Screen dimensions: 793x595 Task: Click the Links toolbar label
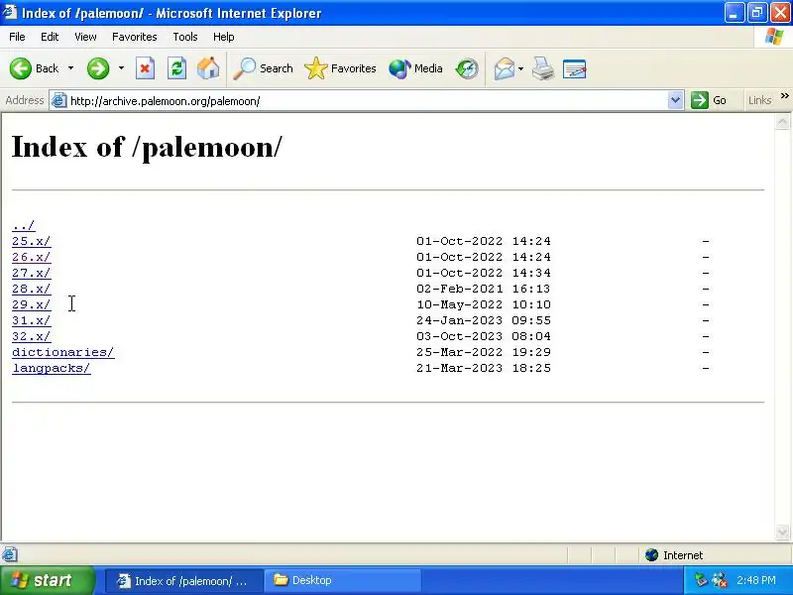coord(759,101)
